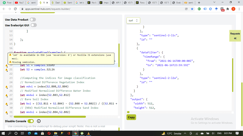Reload the current page

tap(15, 9)
